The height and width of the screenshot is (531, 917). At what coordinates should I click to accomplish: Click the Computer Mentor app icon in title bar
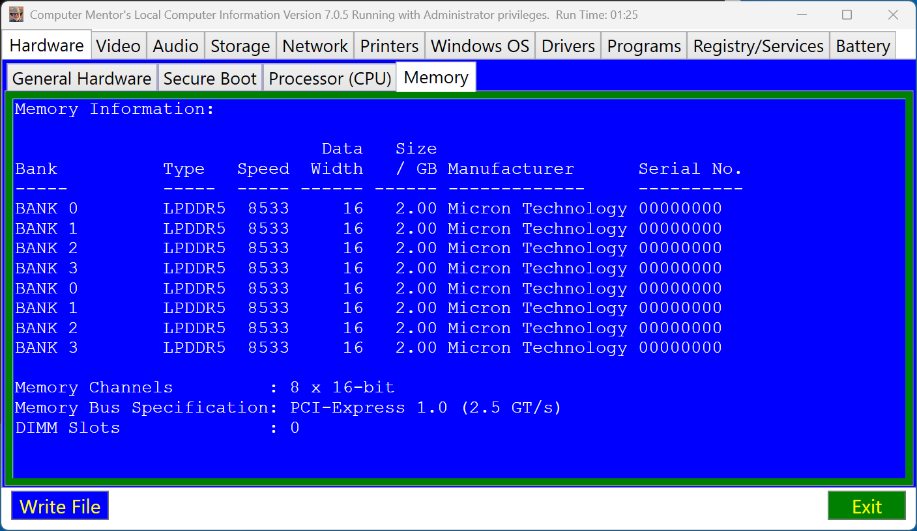pyautogui.click(x=16, y=14)
